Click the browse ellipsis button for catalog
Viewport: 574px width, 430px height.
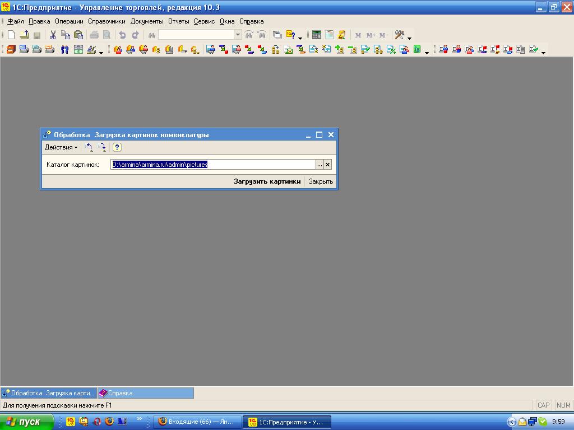click(x=320, y=165)
